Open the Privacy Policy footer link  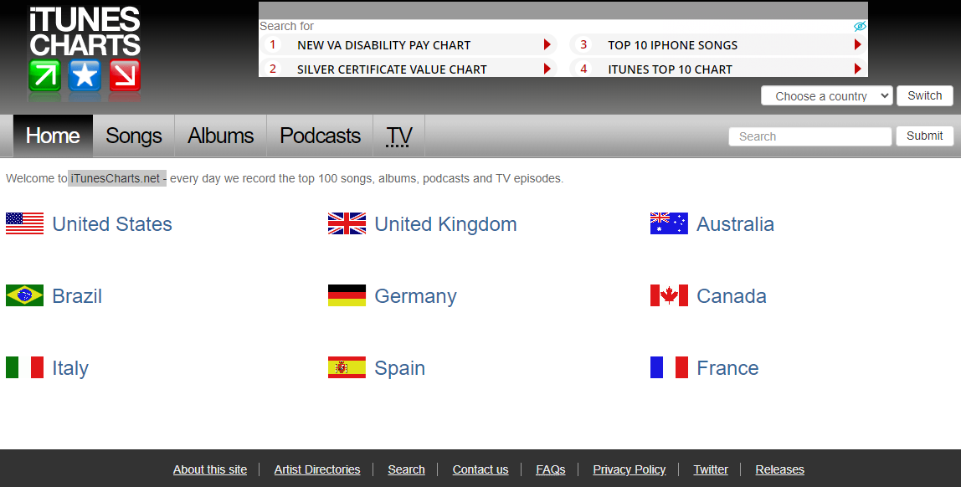tap(630, 469)
